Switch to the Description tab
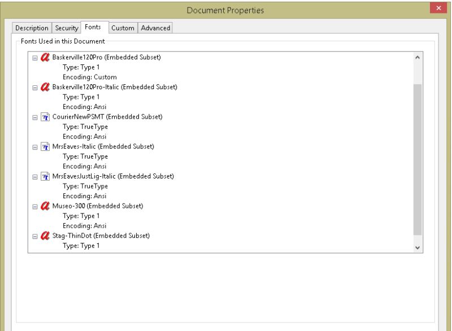This screenshot has height=331, width=452. [x=32, y=28]
